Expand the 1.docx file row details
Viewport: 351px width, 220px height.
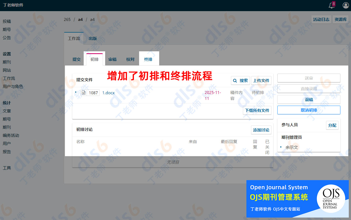76,92
